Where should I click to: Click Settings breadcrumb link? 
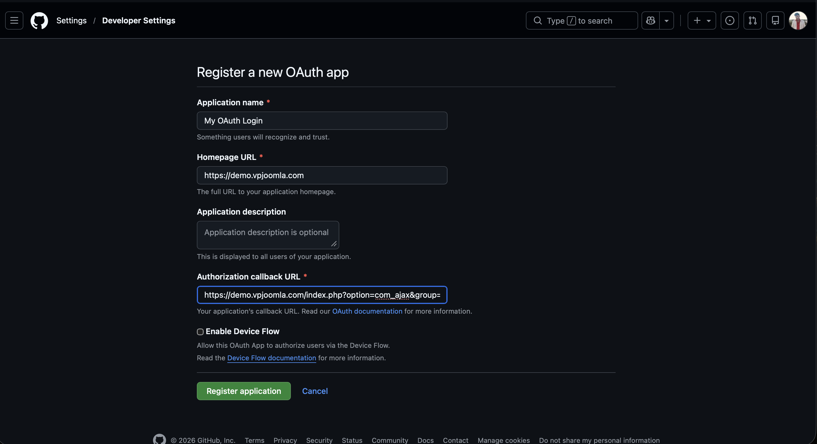(72, 20)
